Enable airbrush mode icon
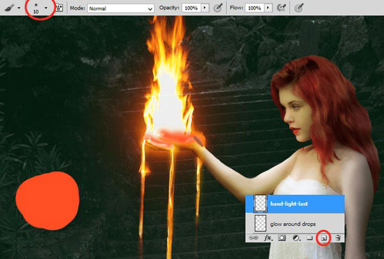Image resolution: width=384 pixels, height=259 pixels. [282, 8]
